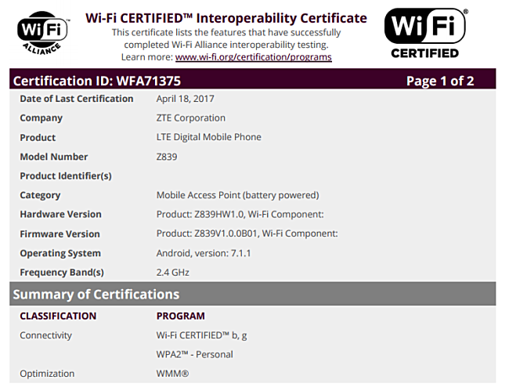Select the WPA2 - Personal program entry

tap(194, 354)
